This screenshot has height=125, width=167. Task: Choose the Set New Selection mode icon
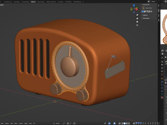pos(143,11)
